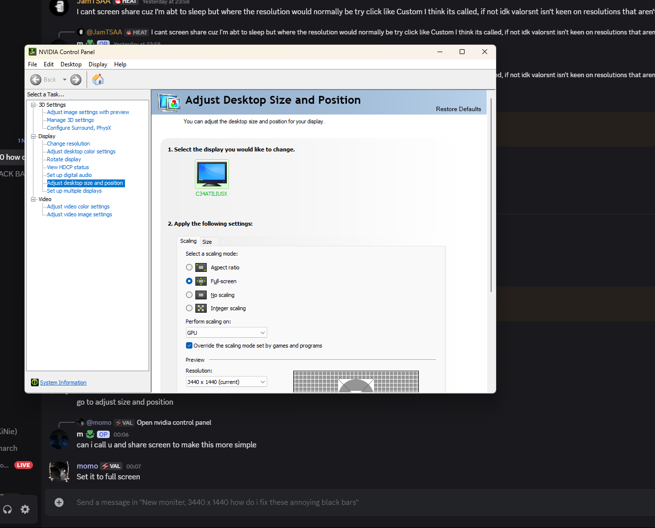Click the NVIDIA logo in the title bar
Viewport: 655px width, 528px height.
(x=31, y=51)
